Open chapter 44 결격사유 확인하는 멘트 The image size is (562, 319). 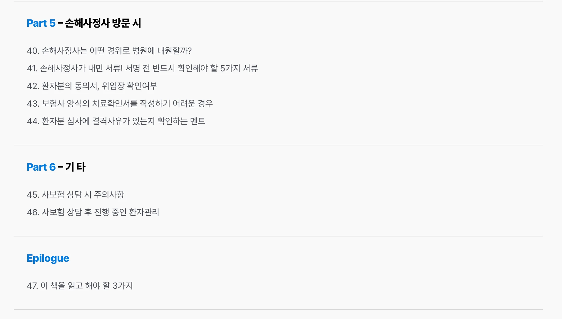[x=116, y=121]
